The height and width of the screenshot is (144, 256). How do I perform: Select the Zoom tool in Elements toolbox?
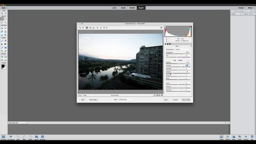[2, 14]
